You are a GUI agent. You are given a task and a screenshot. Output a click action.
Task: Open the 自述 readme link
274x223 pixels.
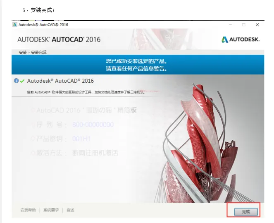(70, 210)
